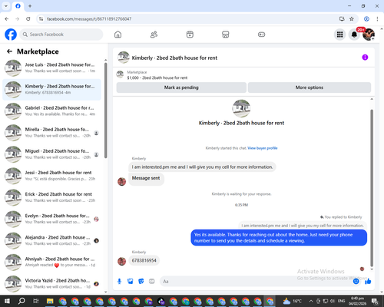Click conversation list scrollbar
The image size is (384, 307).
point(106,110)
